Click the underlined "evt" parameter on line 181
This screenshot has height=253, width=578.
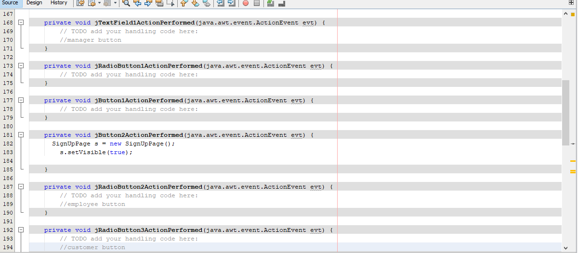coord(297,135)
